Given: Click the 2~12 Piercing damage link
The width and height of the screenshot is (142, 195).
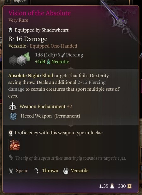Looking at the screenshot, I should click(57, 86).
